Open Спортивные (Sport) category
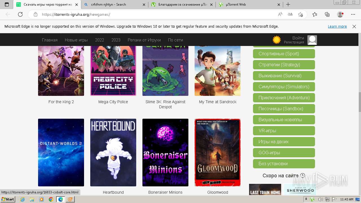The image size is (361, 203). point(284,54)
